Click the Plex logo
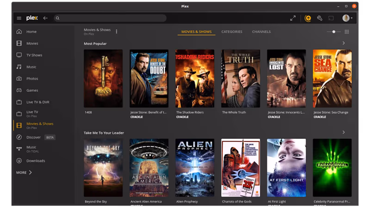 [x=32, y=18]
